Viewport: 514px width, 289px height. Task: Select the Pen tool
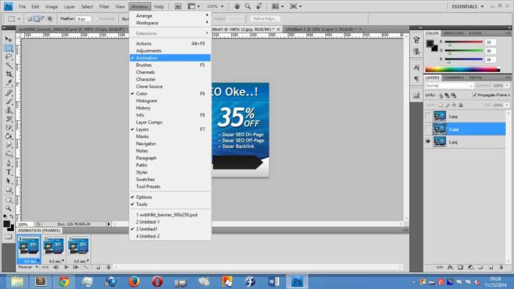coord(9,164)
